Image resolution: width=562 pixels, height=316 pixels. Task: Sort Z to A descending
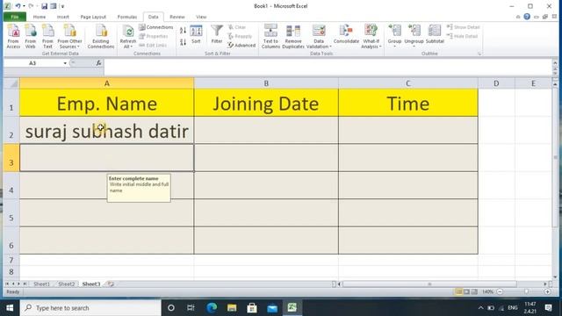click(183, 42)
